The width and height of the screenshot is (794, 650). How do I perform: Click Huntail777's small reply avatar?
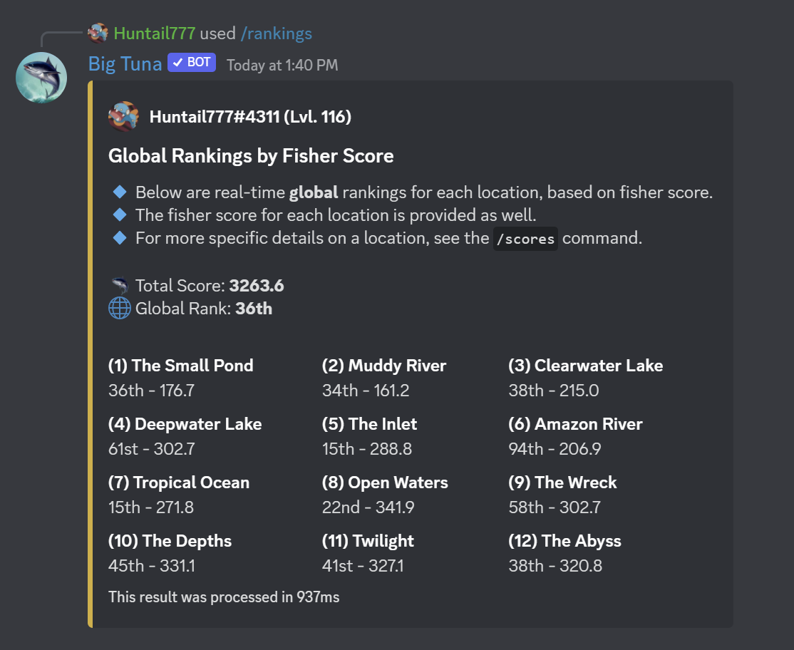coord(98,33)
